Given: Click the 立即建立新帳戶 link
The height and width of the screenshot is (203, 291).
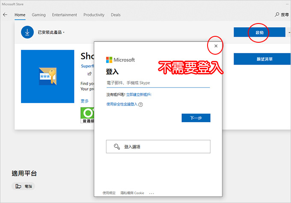Looking at the screenshot, I should click(x=139, y=95).
